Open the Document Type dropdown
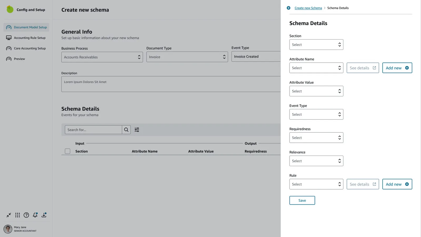This screenshot has width=421, height=237. [187, 57]
